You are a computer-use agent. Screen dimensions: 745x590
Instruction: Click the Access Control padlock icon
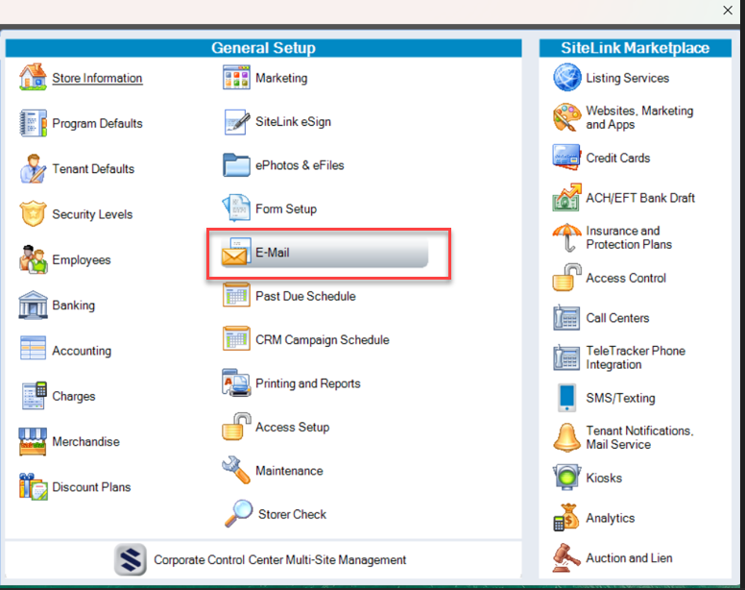point(566,277)
